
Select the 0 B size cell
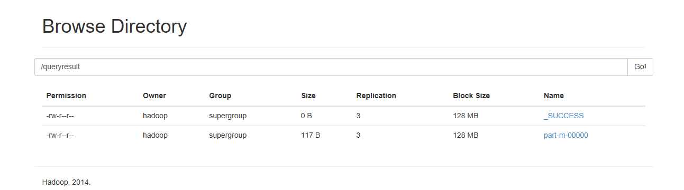pyautogui.click(x=306, y=116)
